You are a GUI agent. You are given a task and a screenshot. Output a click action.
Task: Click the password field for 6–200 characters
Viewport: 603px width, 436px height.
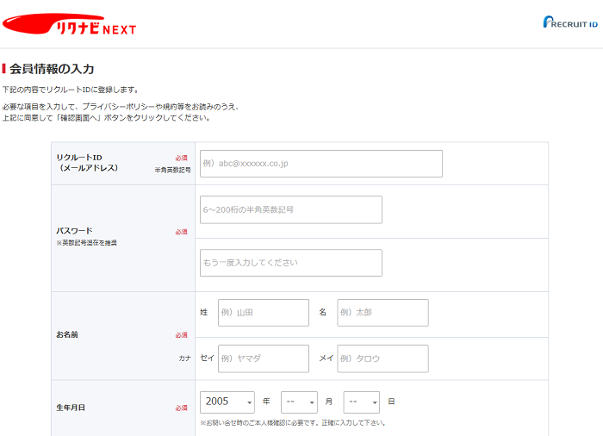[290, 209]
